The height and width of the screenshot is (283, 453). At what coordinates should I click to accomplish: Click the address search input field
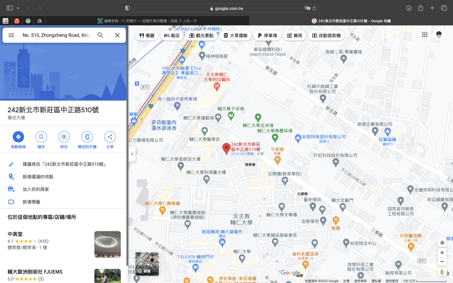(x=56, y=35)
